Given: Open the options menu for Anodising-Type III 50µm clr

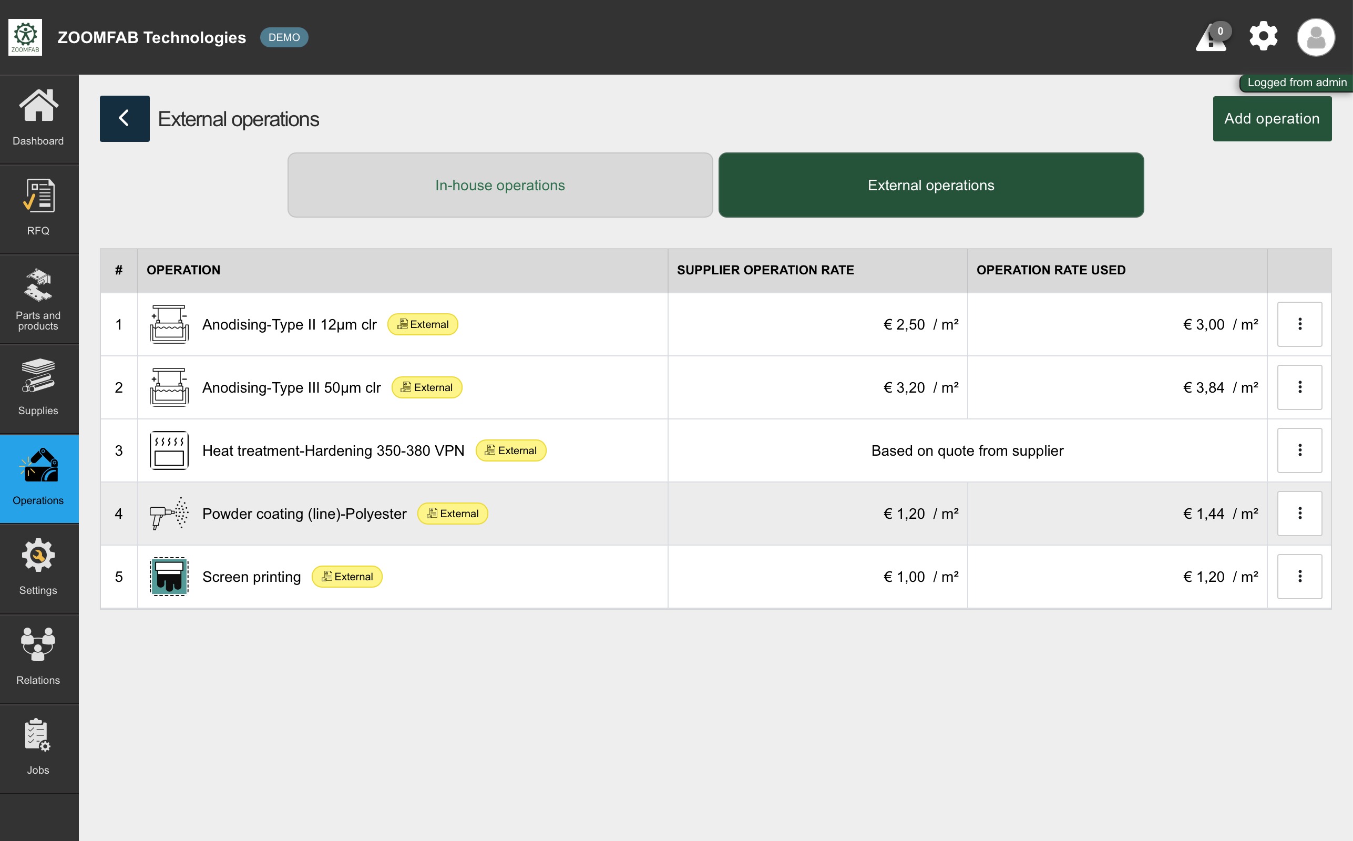Looking at the screenshot, I should (1299, 387).
